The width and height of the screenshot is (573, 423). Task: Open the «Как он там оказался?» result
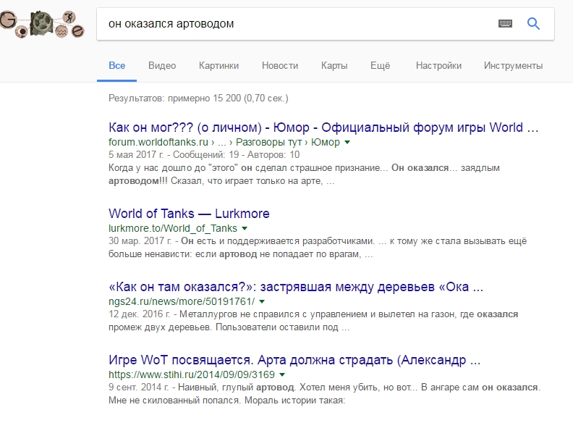point(296,286)
